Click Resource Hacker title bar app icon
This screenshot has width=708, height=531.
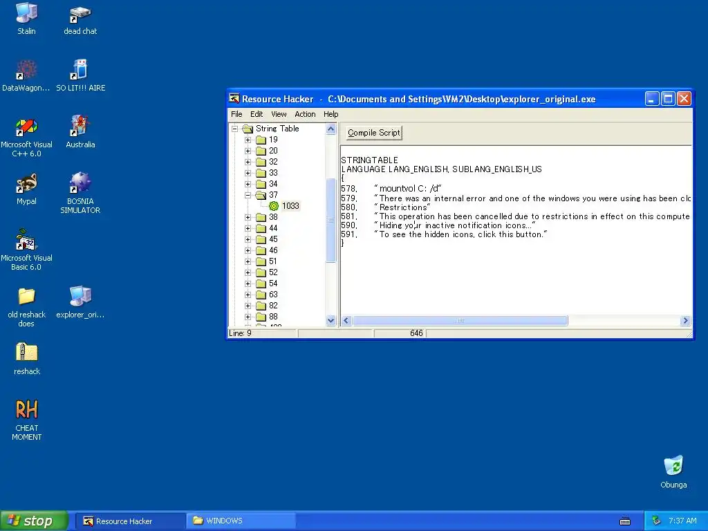point(234,98)
